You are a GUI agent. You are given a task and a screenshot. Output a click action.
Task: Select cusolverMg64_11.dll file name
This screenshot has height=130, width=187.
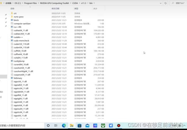click(23, 71)
